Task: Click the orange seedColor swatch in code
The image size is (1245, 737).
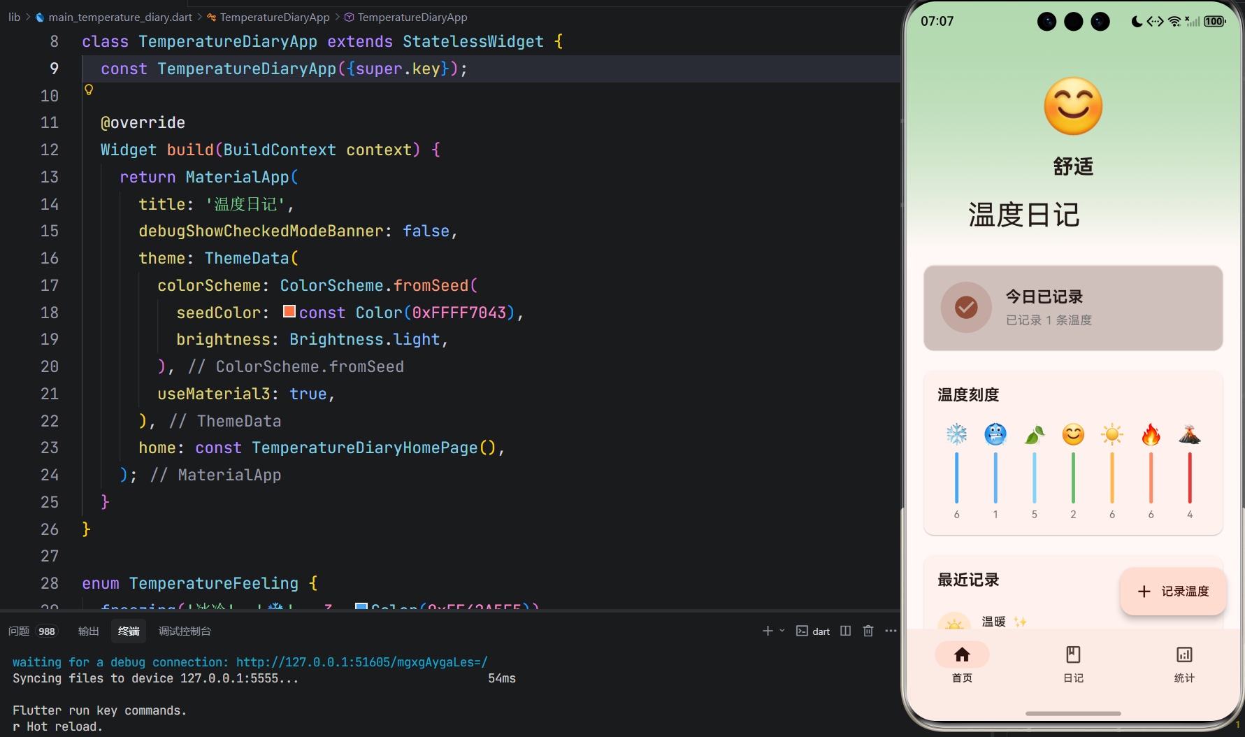Action: pyautogui.click(x=289, y=311)
